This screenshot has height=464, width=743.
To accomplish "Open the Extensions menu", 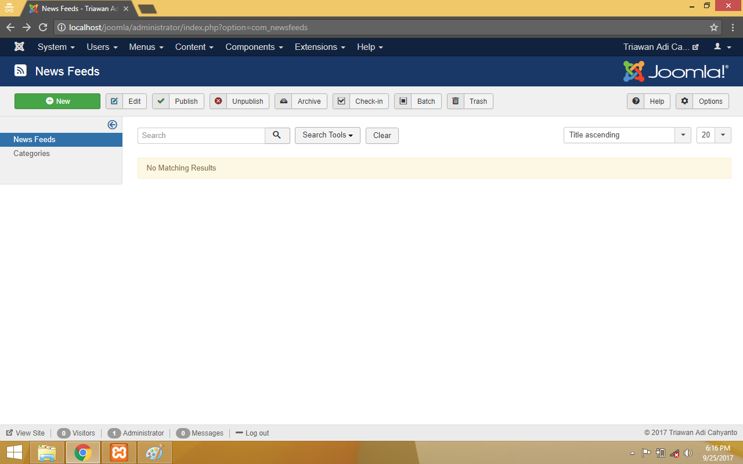I will (x=319, y=47).
